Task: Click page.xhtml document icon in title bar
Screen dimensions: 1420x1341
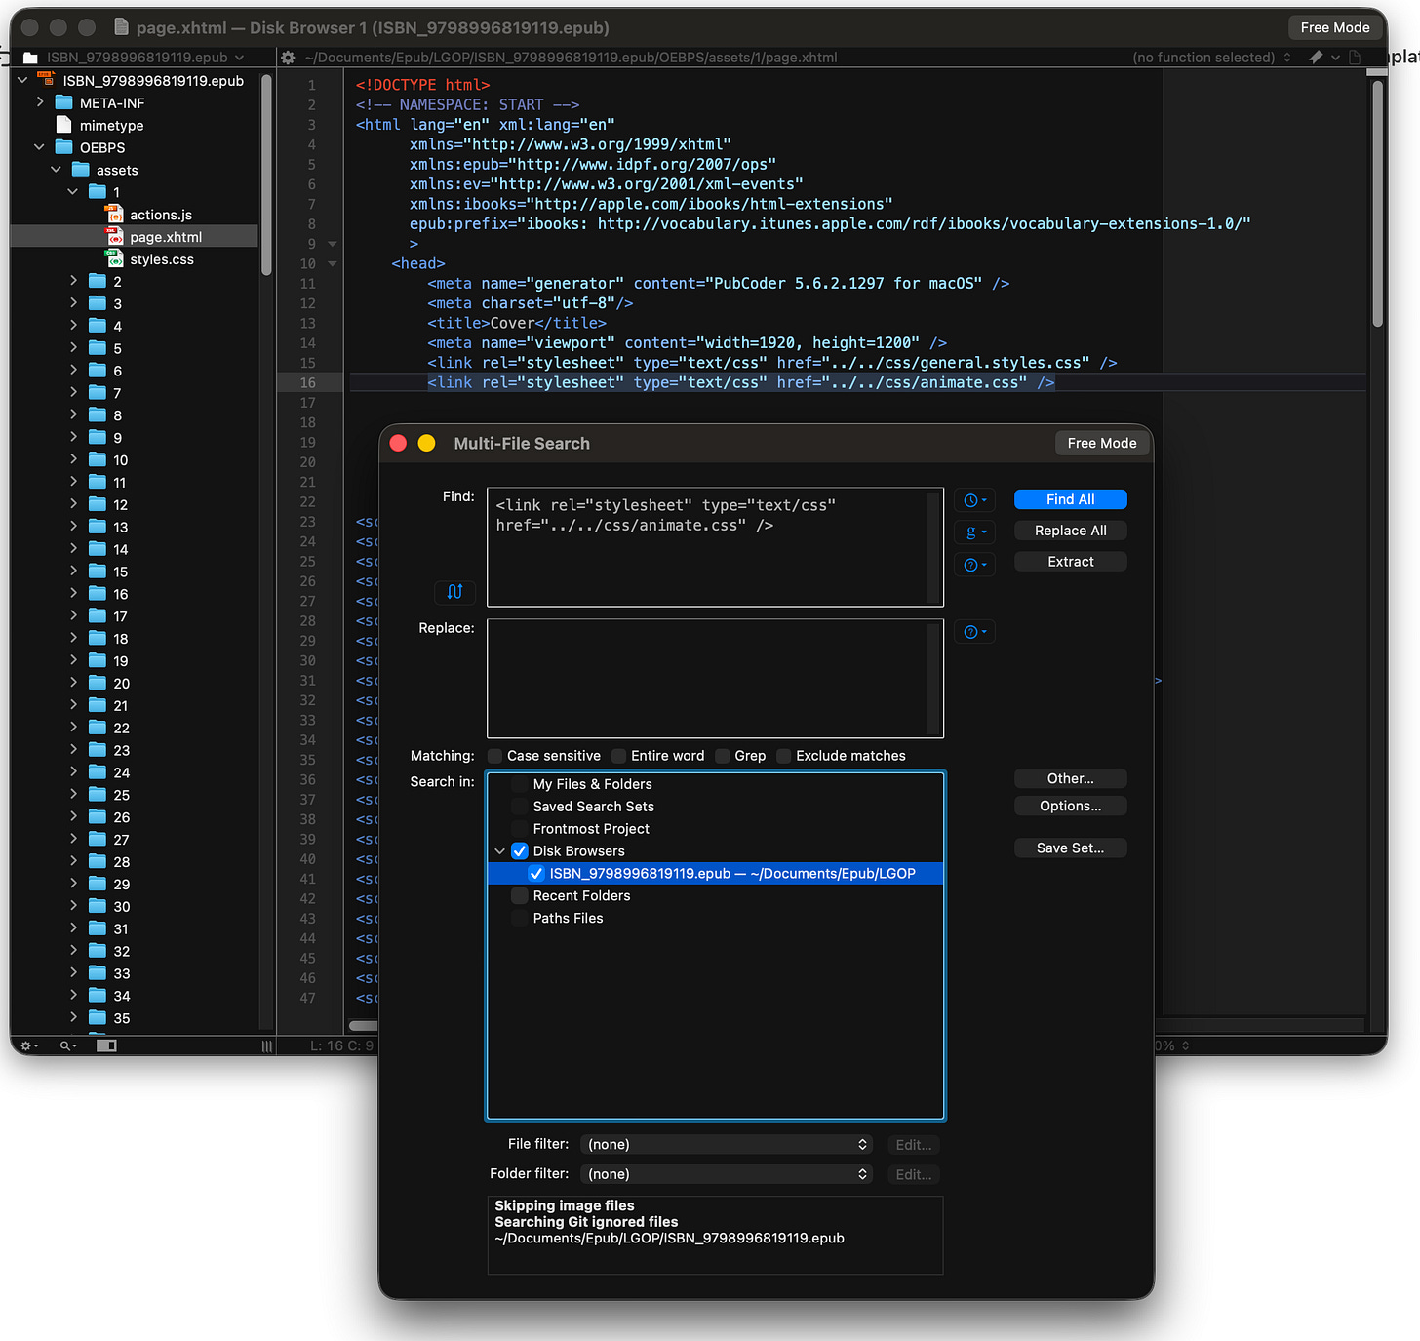Action: point(121,27)
